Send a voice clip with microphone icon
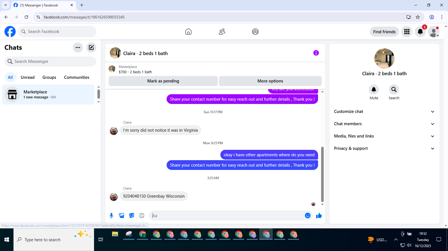This screenshot has width=448, height=251. point(111,216)
